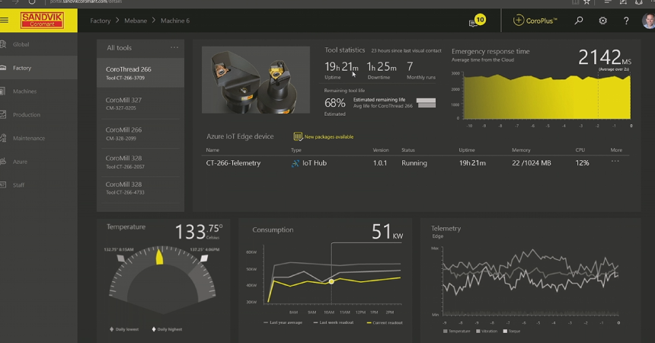Image resolution: width=655 pixels, height=343 pixels.
Task: Click the Staff sidebar icon
Action: coord(2,184)
